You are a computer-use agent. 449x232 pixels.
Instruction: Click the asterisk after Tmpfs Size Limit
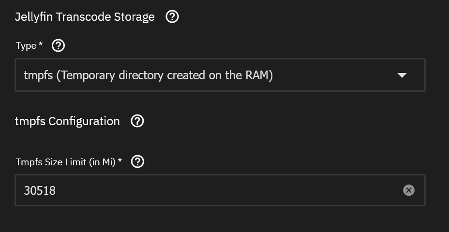120,161
